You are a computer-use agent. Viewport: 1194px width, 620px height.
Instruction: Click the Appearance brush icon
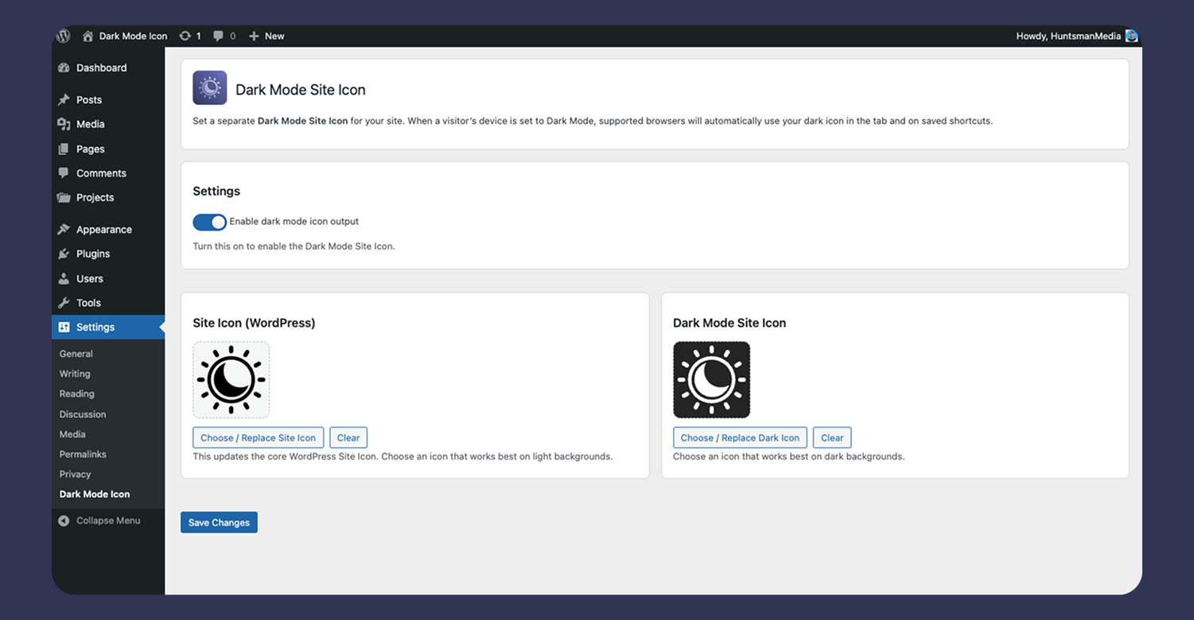64,229
